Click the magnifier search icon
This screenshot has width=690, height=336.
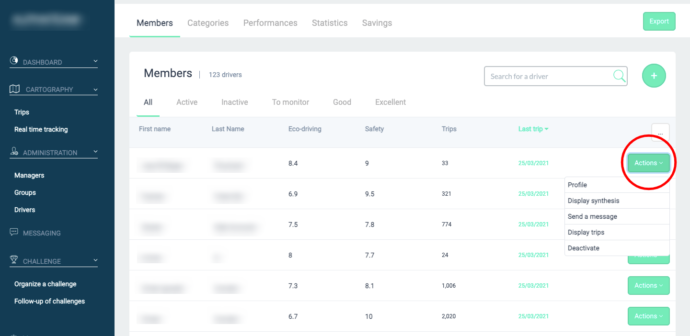pos(619,76)
